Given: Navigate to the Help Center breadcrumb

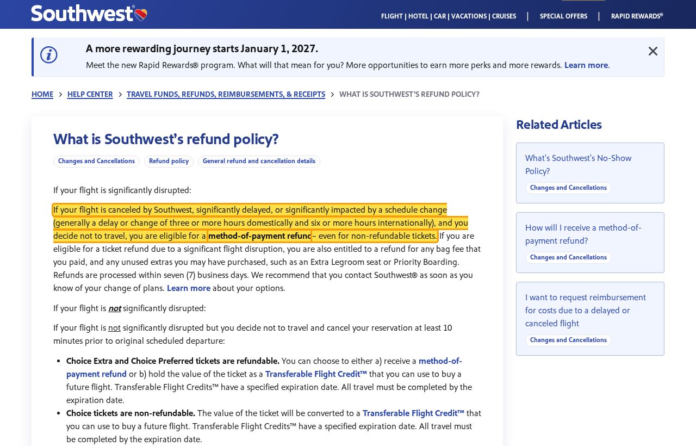Looking at the screenshot, I should [x=90, y=95].
